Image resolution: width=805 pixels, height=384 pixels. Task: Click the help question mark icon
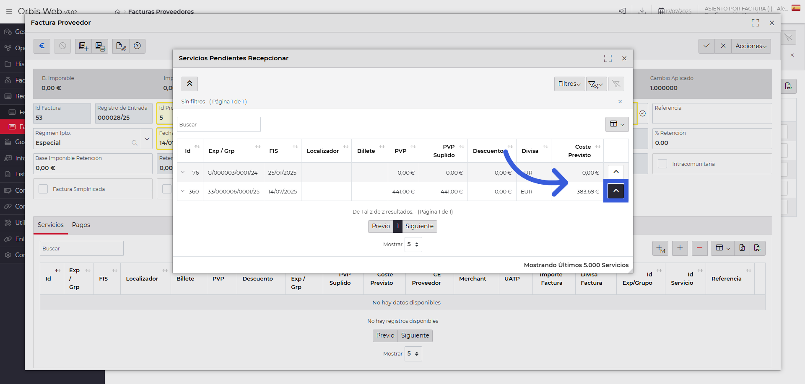[x=137, y=46]
